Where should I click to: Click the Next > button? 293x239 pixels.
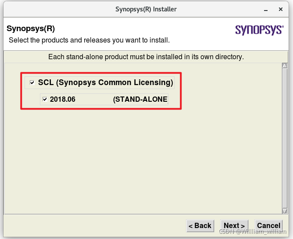tap(234, 225)
